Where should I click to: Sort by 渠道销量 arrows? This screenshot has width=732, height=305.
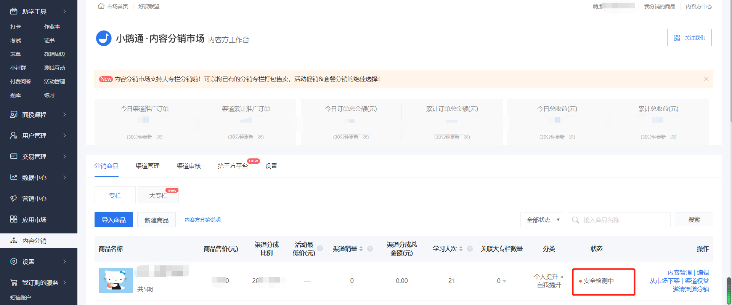click(x=361, y=249)
